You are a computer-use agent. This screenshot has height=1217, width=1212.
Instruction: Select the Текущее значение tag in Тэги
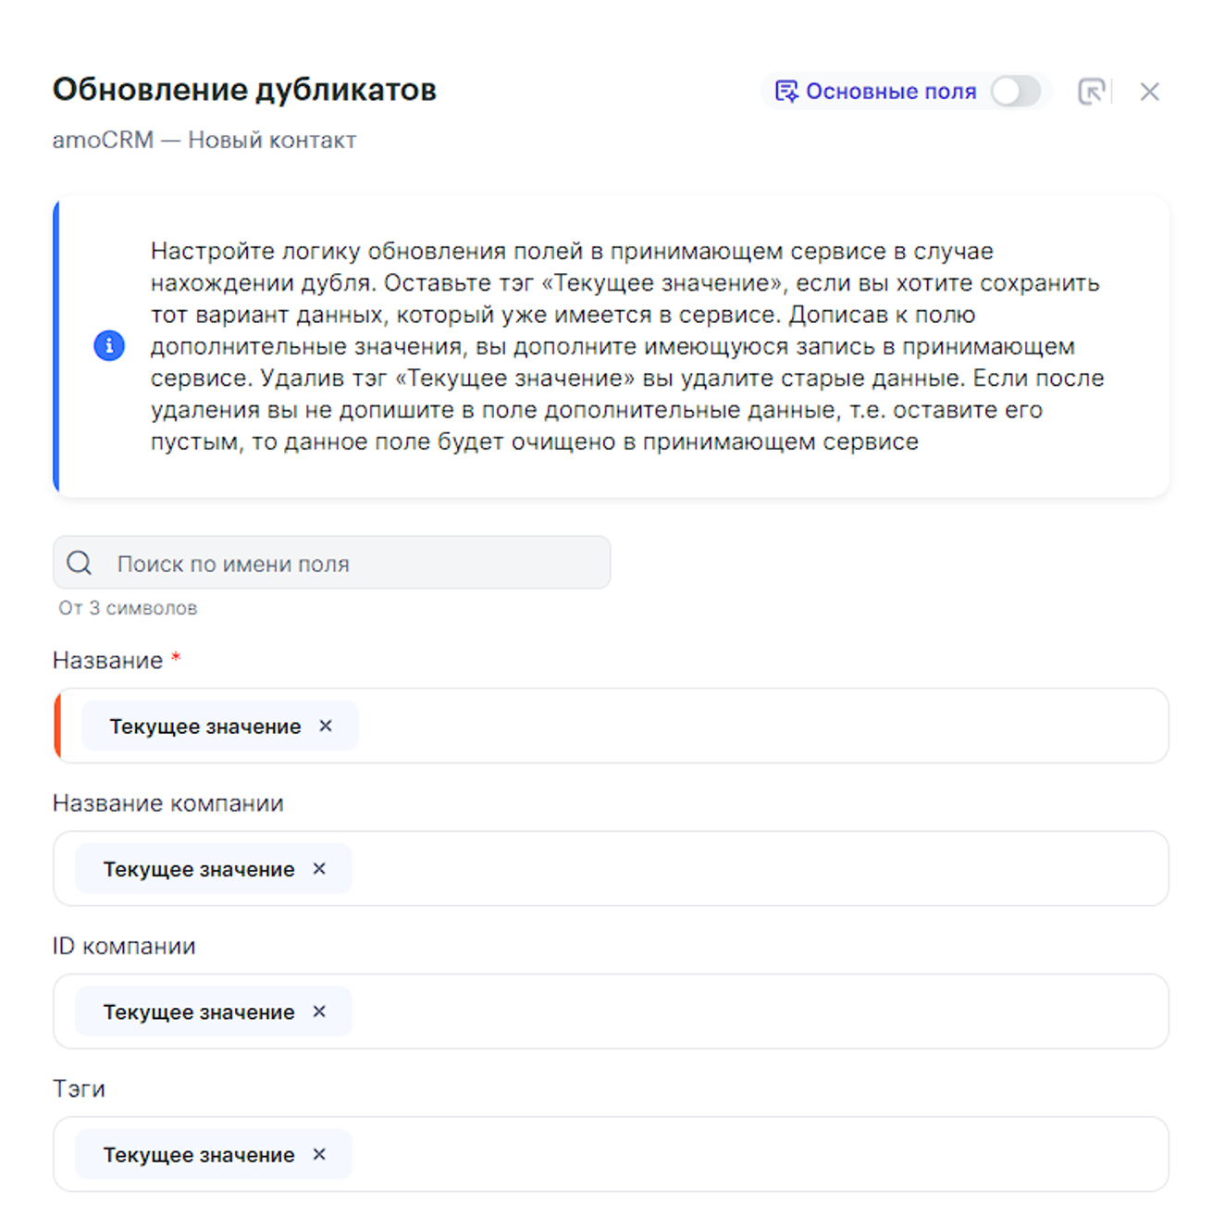pos(198,1155)
